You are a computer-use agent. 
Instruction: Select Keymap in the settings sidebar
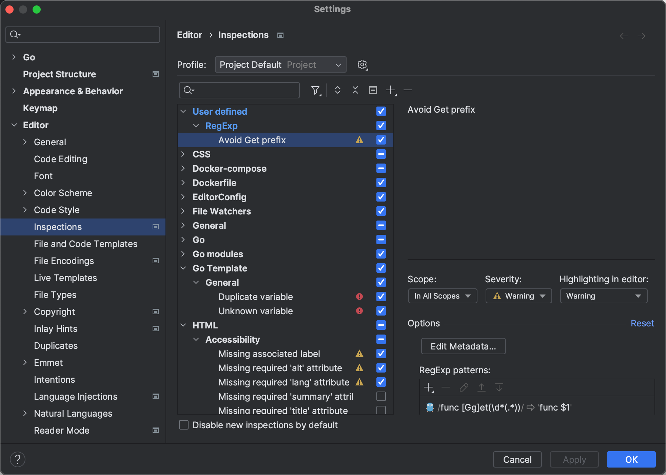(x=40, y=108)
